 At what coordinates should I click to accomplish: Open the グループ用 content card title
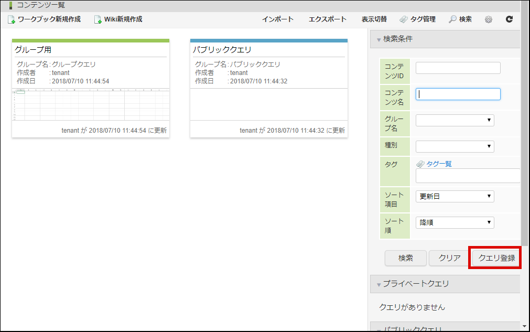pos(33,50)
